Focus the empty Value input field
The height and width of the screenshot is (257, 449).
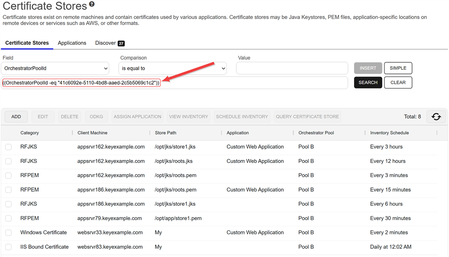point(292,68)
